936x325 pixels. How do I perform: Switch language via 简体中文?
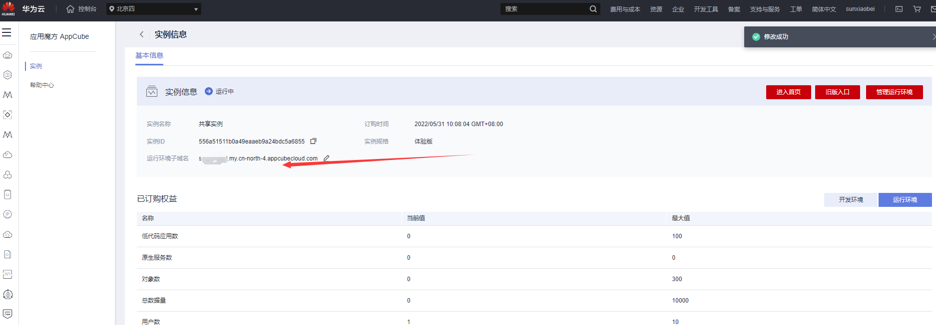tap(824, 9)
